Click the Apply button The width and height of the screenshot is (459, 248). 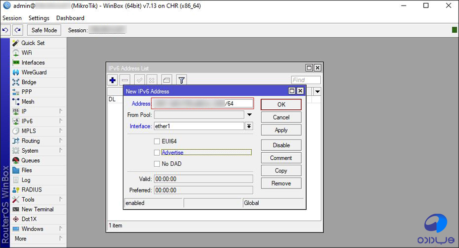tap(281, 130)
